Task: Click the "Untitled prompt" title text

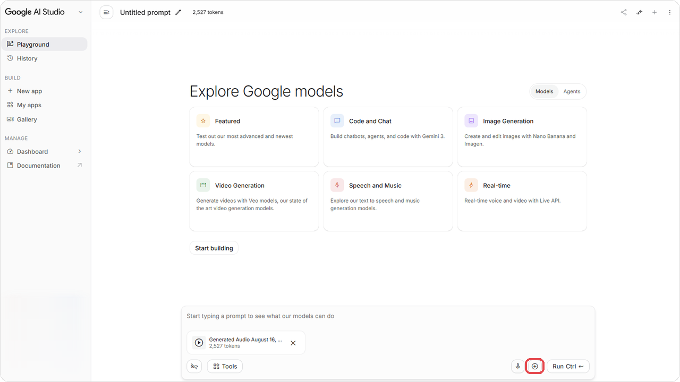Action: (145, 12)
